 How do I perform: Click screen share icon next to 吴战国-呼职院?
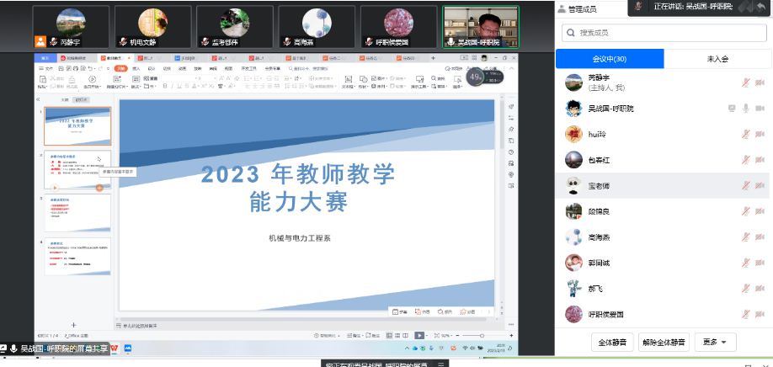[731, 109]
